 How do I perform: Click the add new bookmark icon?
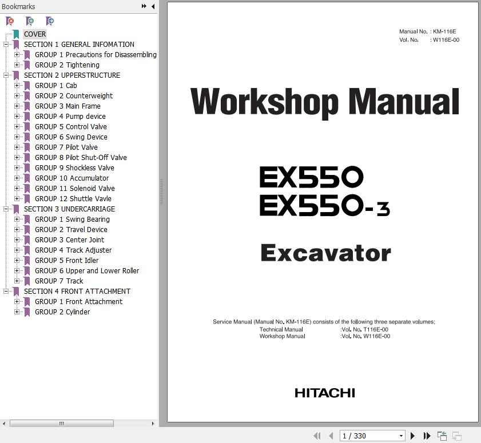tap(30, 21)
